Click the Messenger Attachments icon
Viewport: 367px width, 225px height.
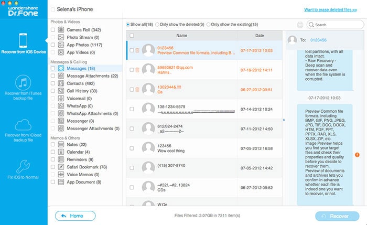[61, 128]
